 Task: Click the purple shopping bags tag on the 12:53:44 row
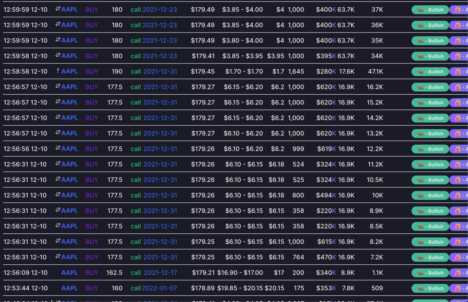[x=459, y=288]
